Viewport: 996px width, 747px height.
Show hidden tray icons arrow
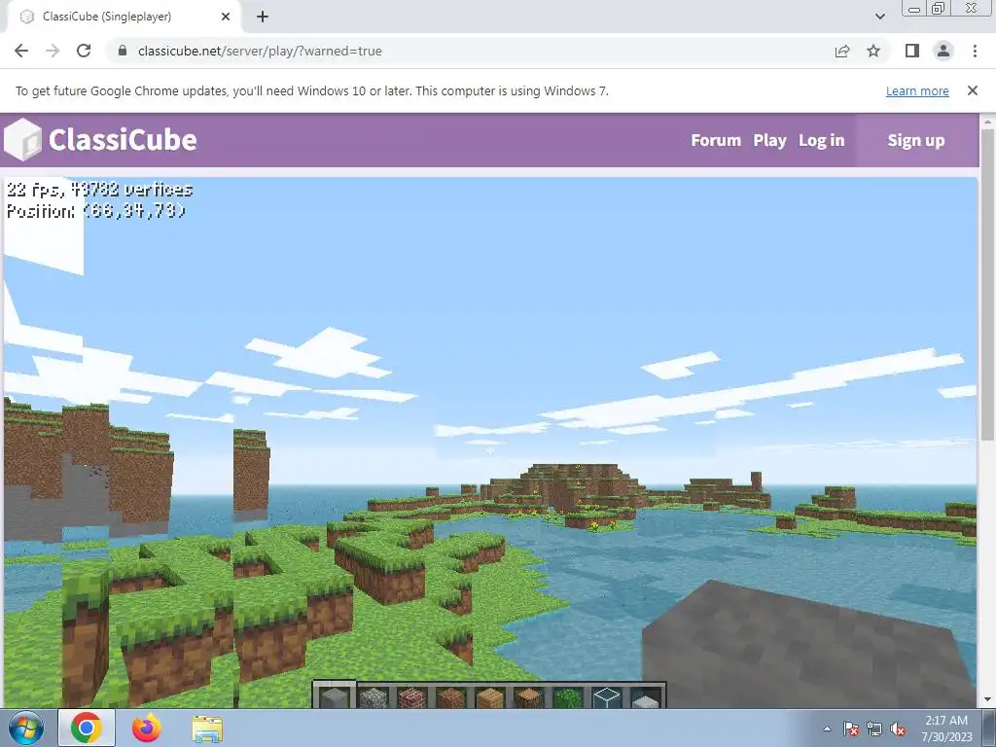827,729
